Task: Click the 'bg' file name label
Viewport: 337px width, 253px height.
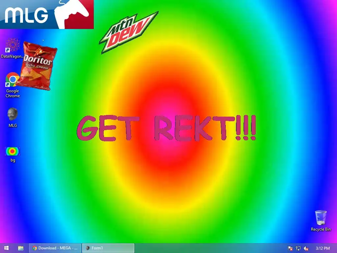Action: [x=13, y=160]
